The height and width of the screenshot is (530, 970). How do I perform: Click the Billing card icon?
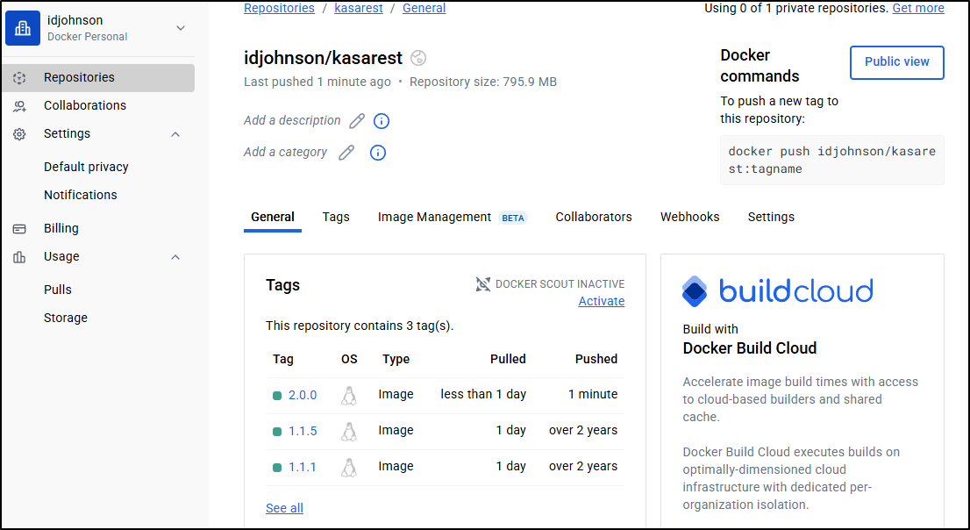[x=20, y=228]
